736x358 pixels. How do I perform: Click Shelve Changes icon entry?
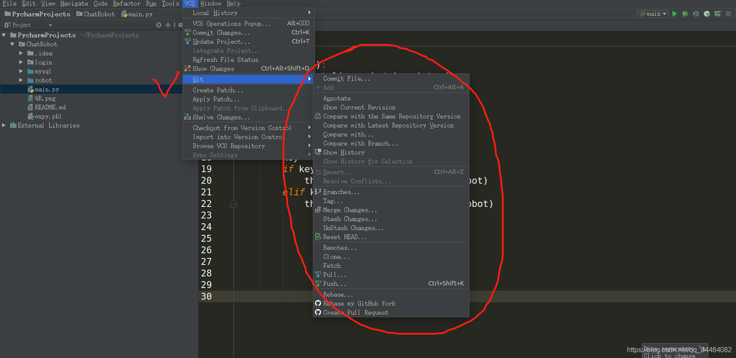click(188, 117)
